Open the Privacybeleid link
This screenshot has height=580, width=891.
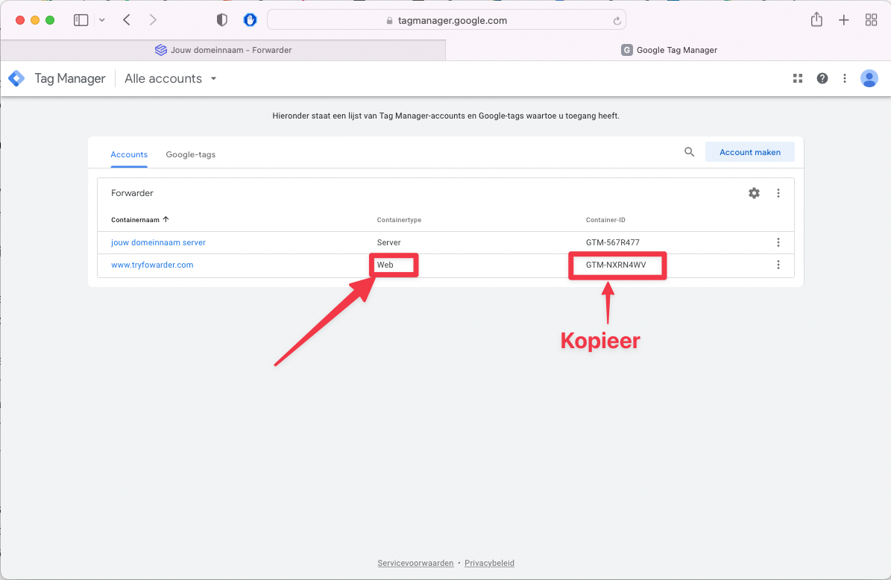pyautogui.click(x=489, y=563)
